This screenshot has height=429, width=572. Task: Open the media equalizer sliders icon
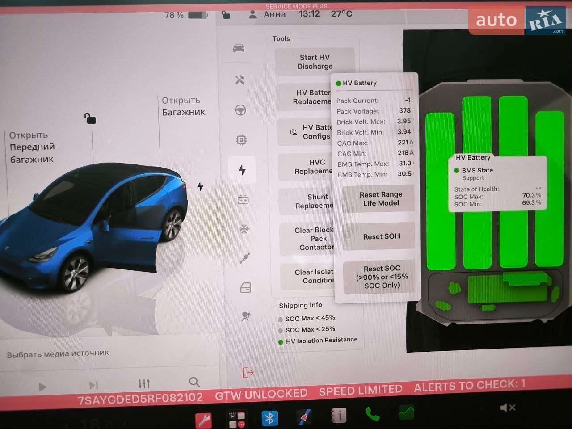144,383
